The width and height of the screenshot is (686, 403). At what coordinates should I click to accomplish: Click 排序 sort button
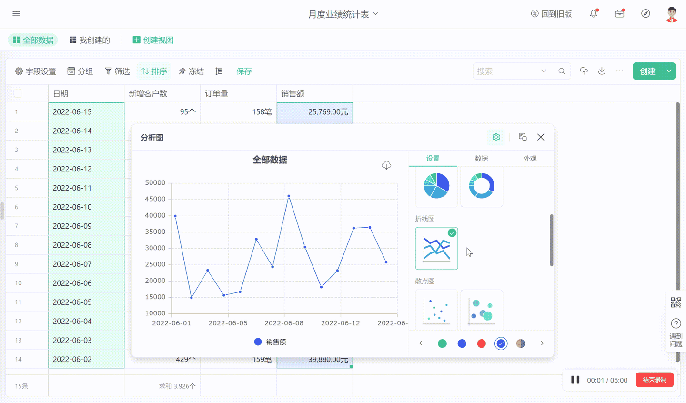tap(154, 71)
